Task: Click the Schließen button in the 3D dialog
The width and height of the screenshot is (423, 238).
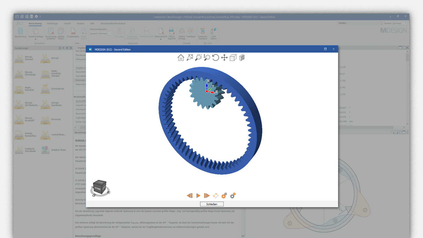Action: [212, 204]
